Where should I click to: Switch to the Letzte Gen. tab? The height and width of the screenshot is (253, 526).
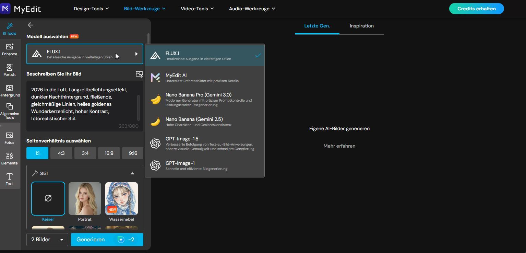pos(317,26)
